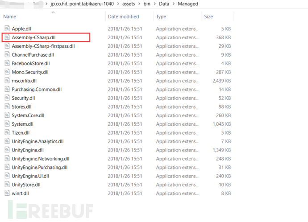Click the 1,349 KB size of UnityEngine.dll
This screenshot has height=222, width=308.
click(x=221, y=150)
